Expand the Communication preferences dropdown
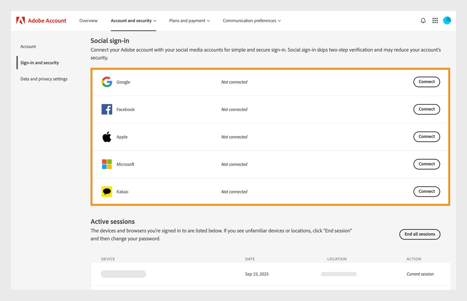 (251, 20)
